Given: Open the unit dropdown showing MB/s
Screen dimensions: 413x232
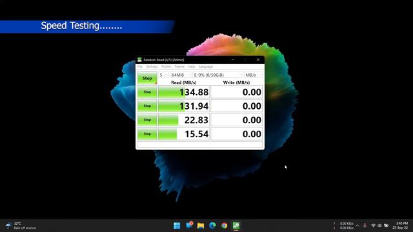Looking at the screenshot, I should point(253,75).
